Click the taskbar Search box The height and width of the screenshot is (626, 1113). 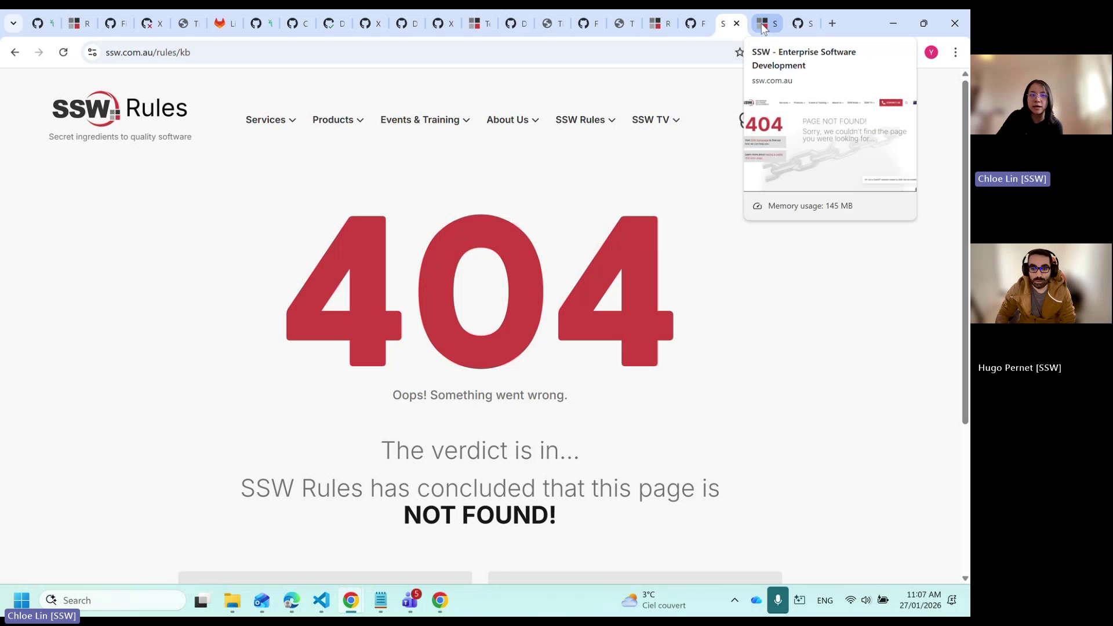coord(113,600)
